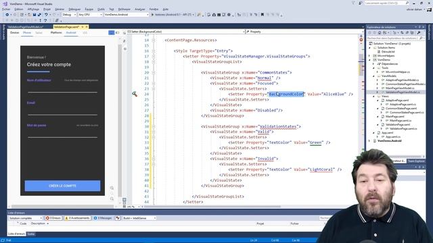Click the Mot de passe entry field in preview
The image size is (433, 243).
(x=62, y=134)
